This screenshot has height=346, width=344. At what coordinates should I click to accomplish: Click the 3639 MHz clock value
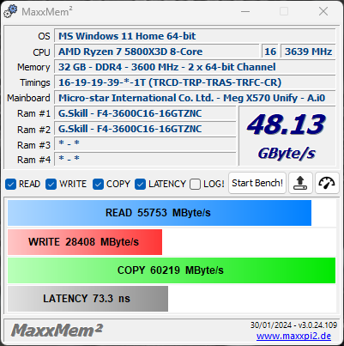[308, 52]
